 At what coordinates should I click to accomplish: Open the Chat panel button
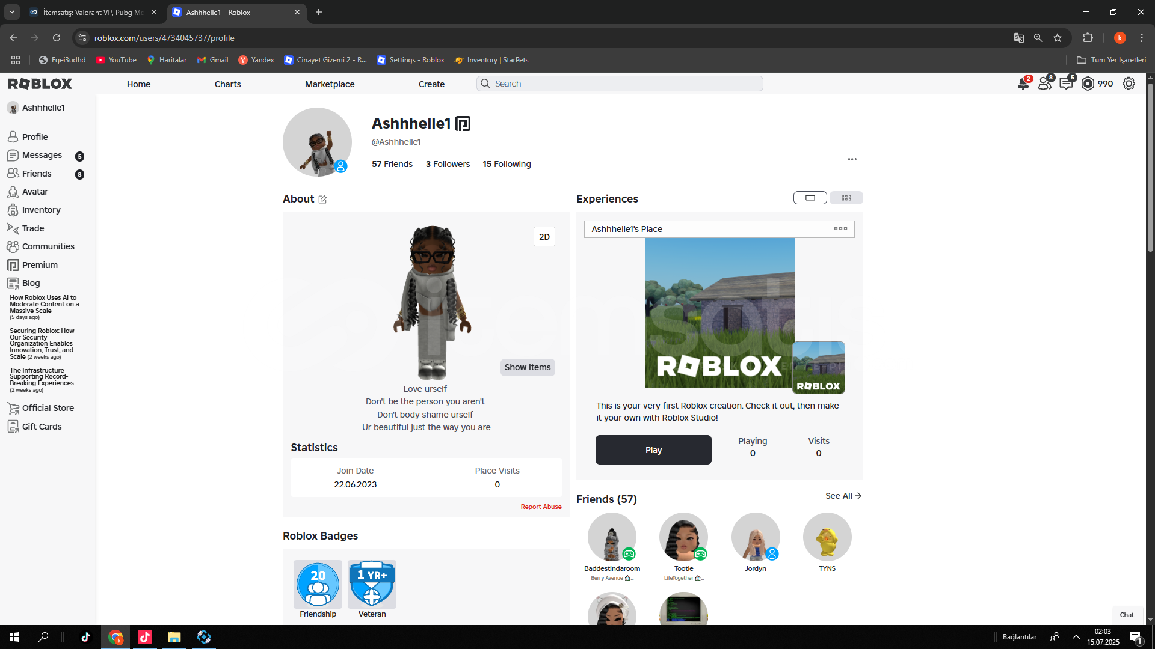coord(1127,615)
